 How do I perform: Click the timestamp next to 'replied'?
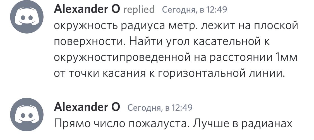(195, 10)
